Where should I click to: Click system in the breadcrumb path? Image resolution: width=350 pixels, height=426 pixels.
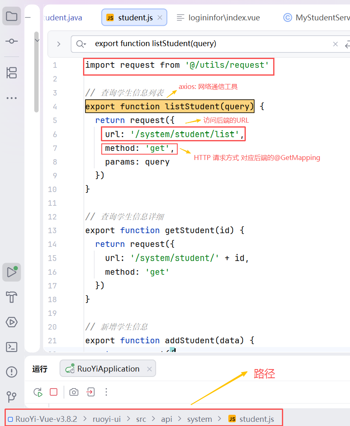tap(199, 419)
